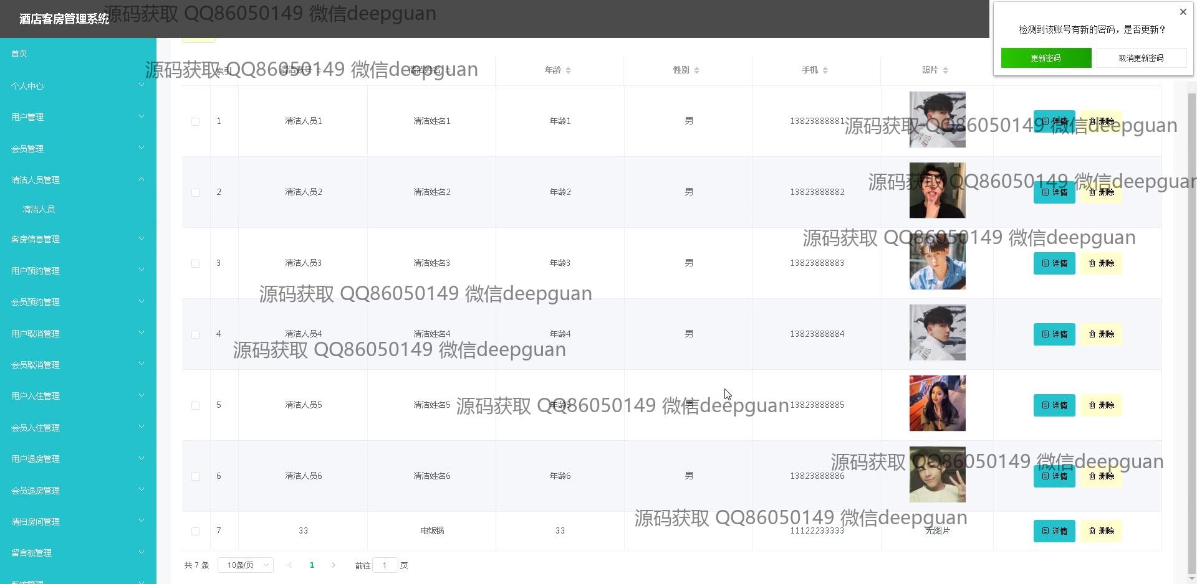Screen dimensions: 1197x584
Task: Click the 清洁姓名6 cell
Action: pos(431,476)
